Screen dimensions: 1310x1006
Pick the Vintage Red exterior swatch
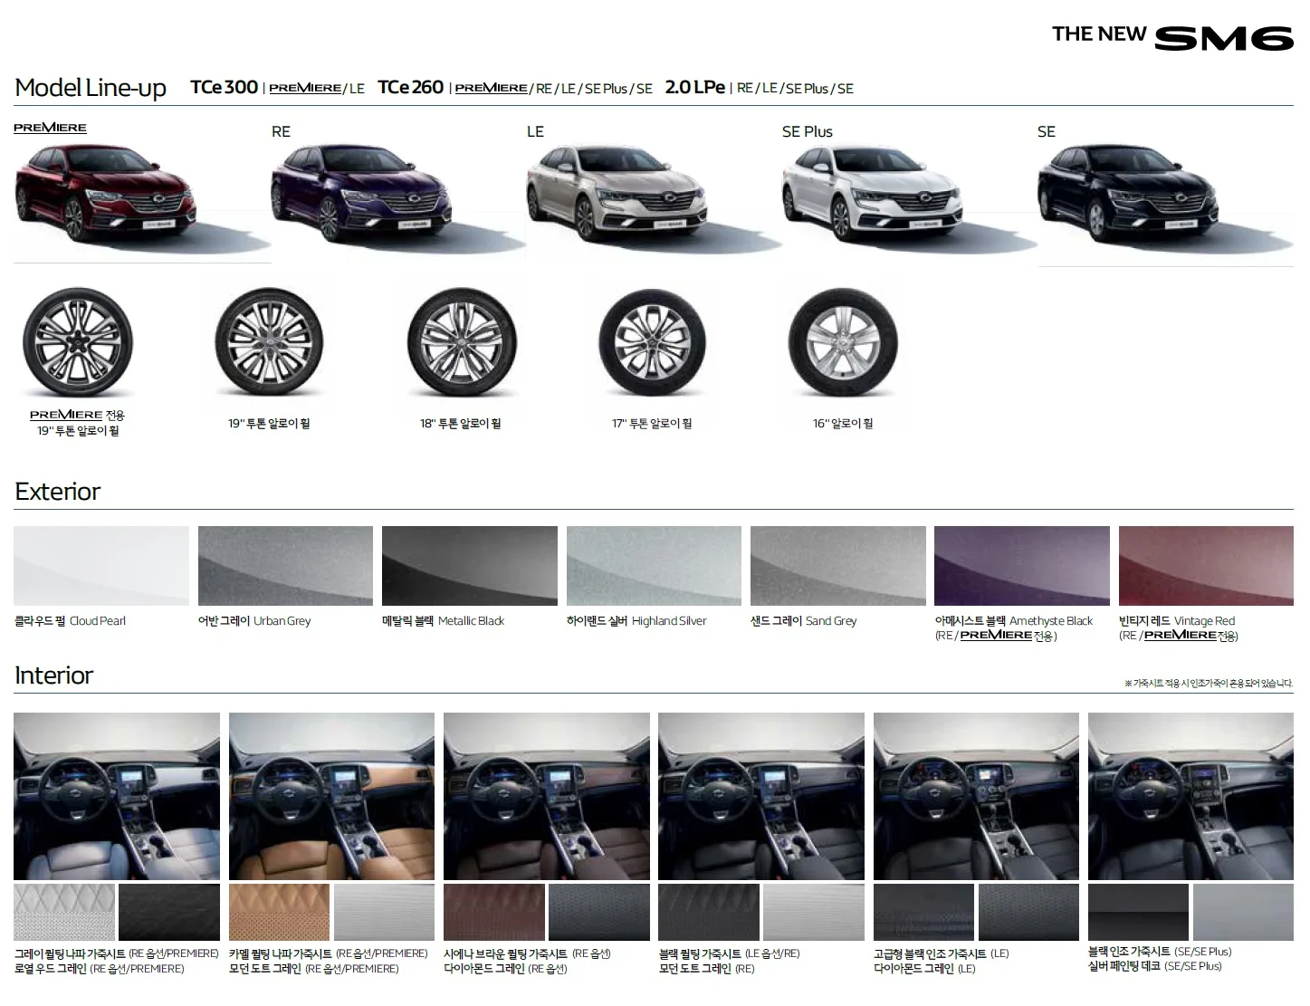(x=1206, y=566)
